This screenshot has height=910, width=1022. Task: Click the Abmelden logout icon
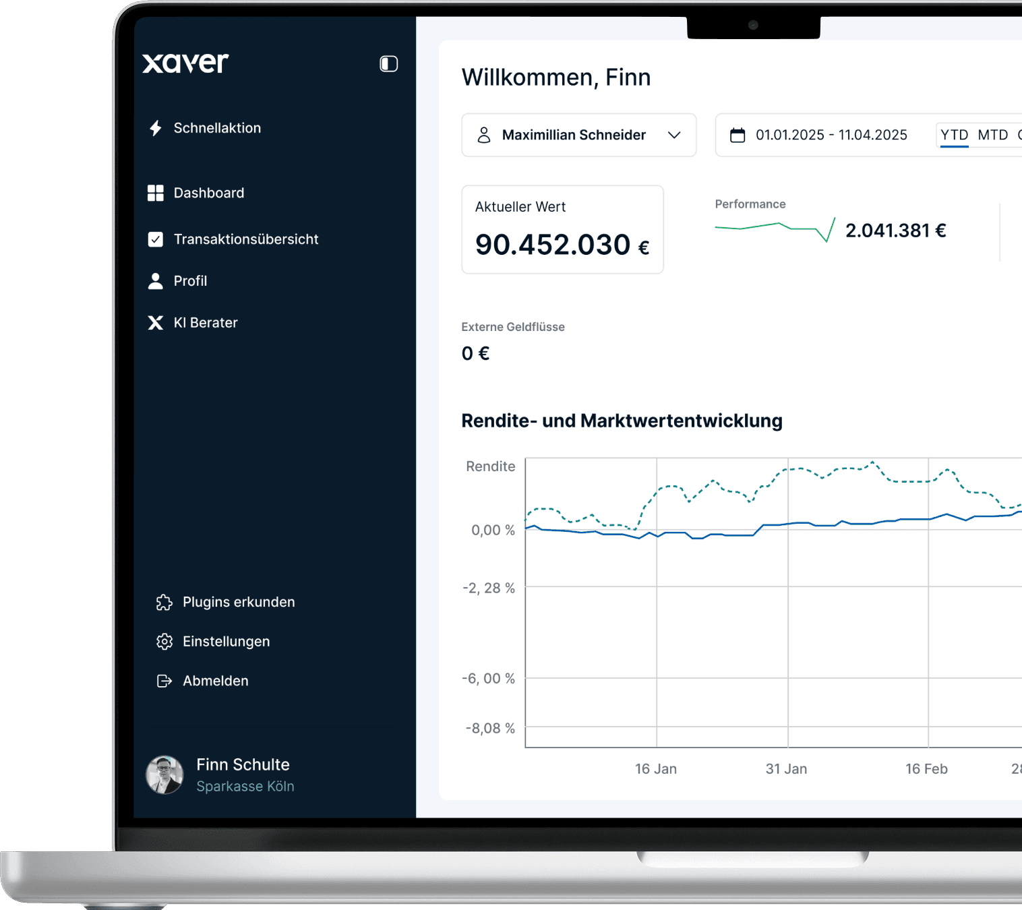coord(164,681)
